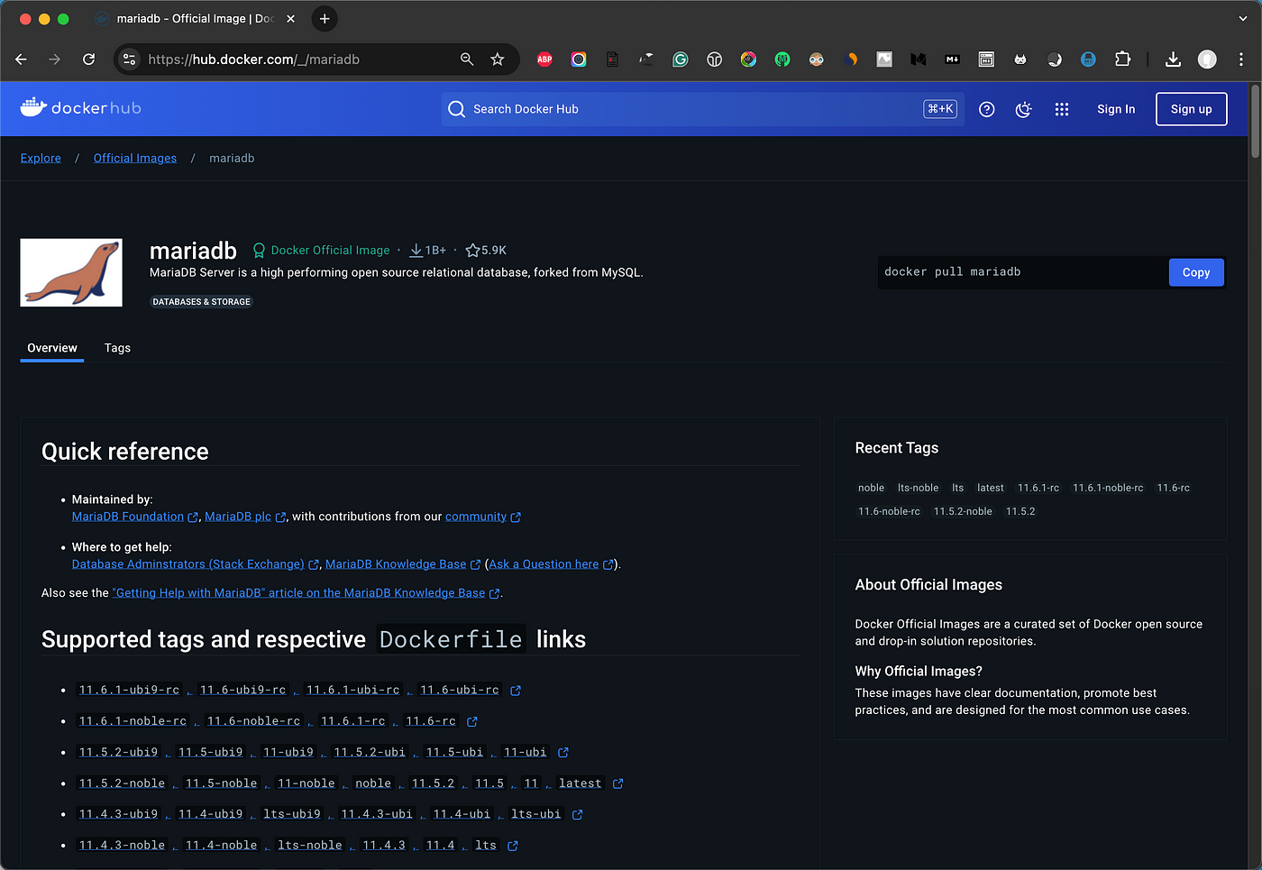Open the community contributions link
This screenshot has height=870, width=1262.
[476, 517]
